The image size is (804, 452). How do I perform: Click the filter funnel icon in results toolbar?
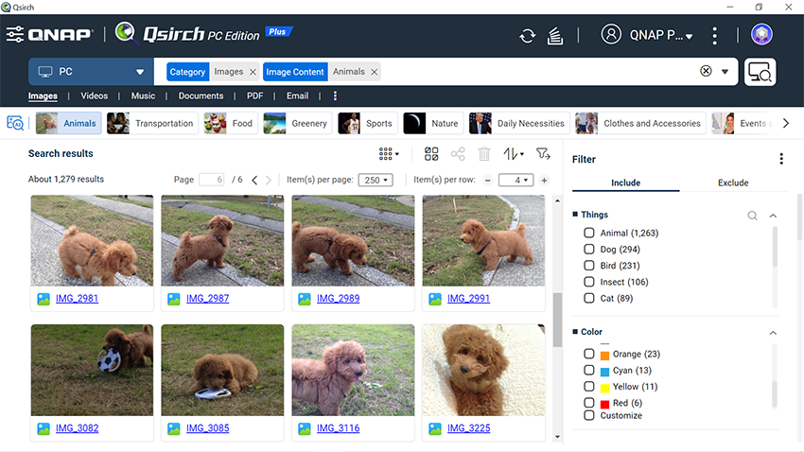pyautogui.click(x=543, y=153)
